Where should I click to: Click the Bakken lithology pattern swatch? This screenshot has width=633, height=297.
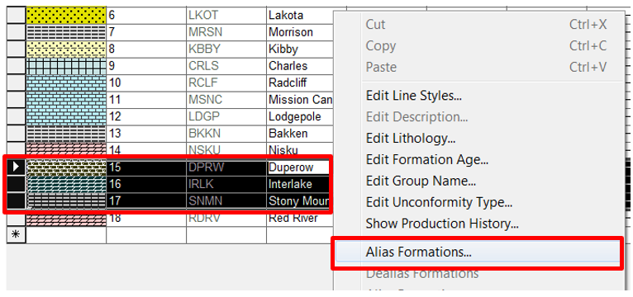tap(66, 134)
